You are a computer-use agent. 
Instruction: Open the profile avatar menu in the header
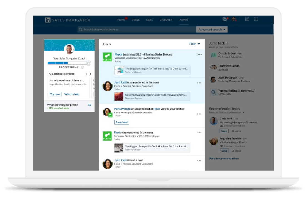pos(234,19)
